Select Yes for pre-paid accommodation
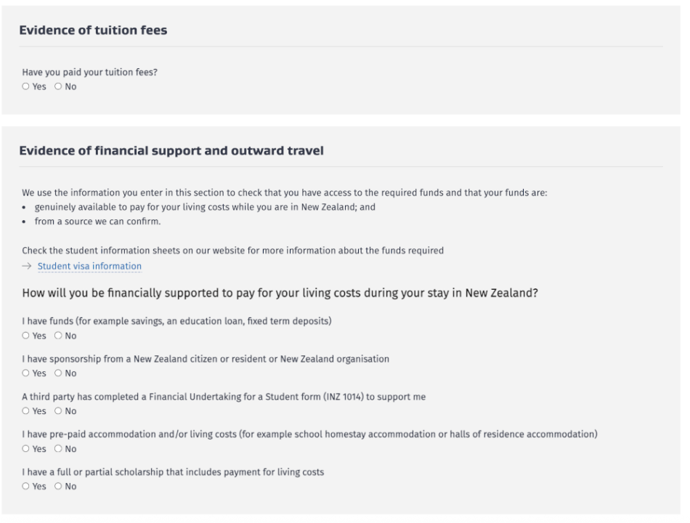 (26, 449)
